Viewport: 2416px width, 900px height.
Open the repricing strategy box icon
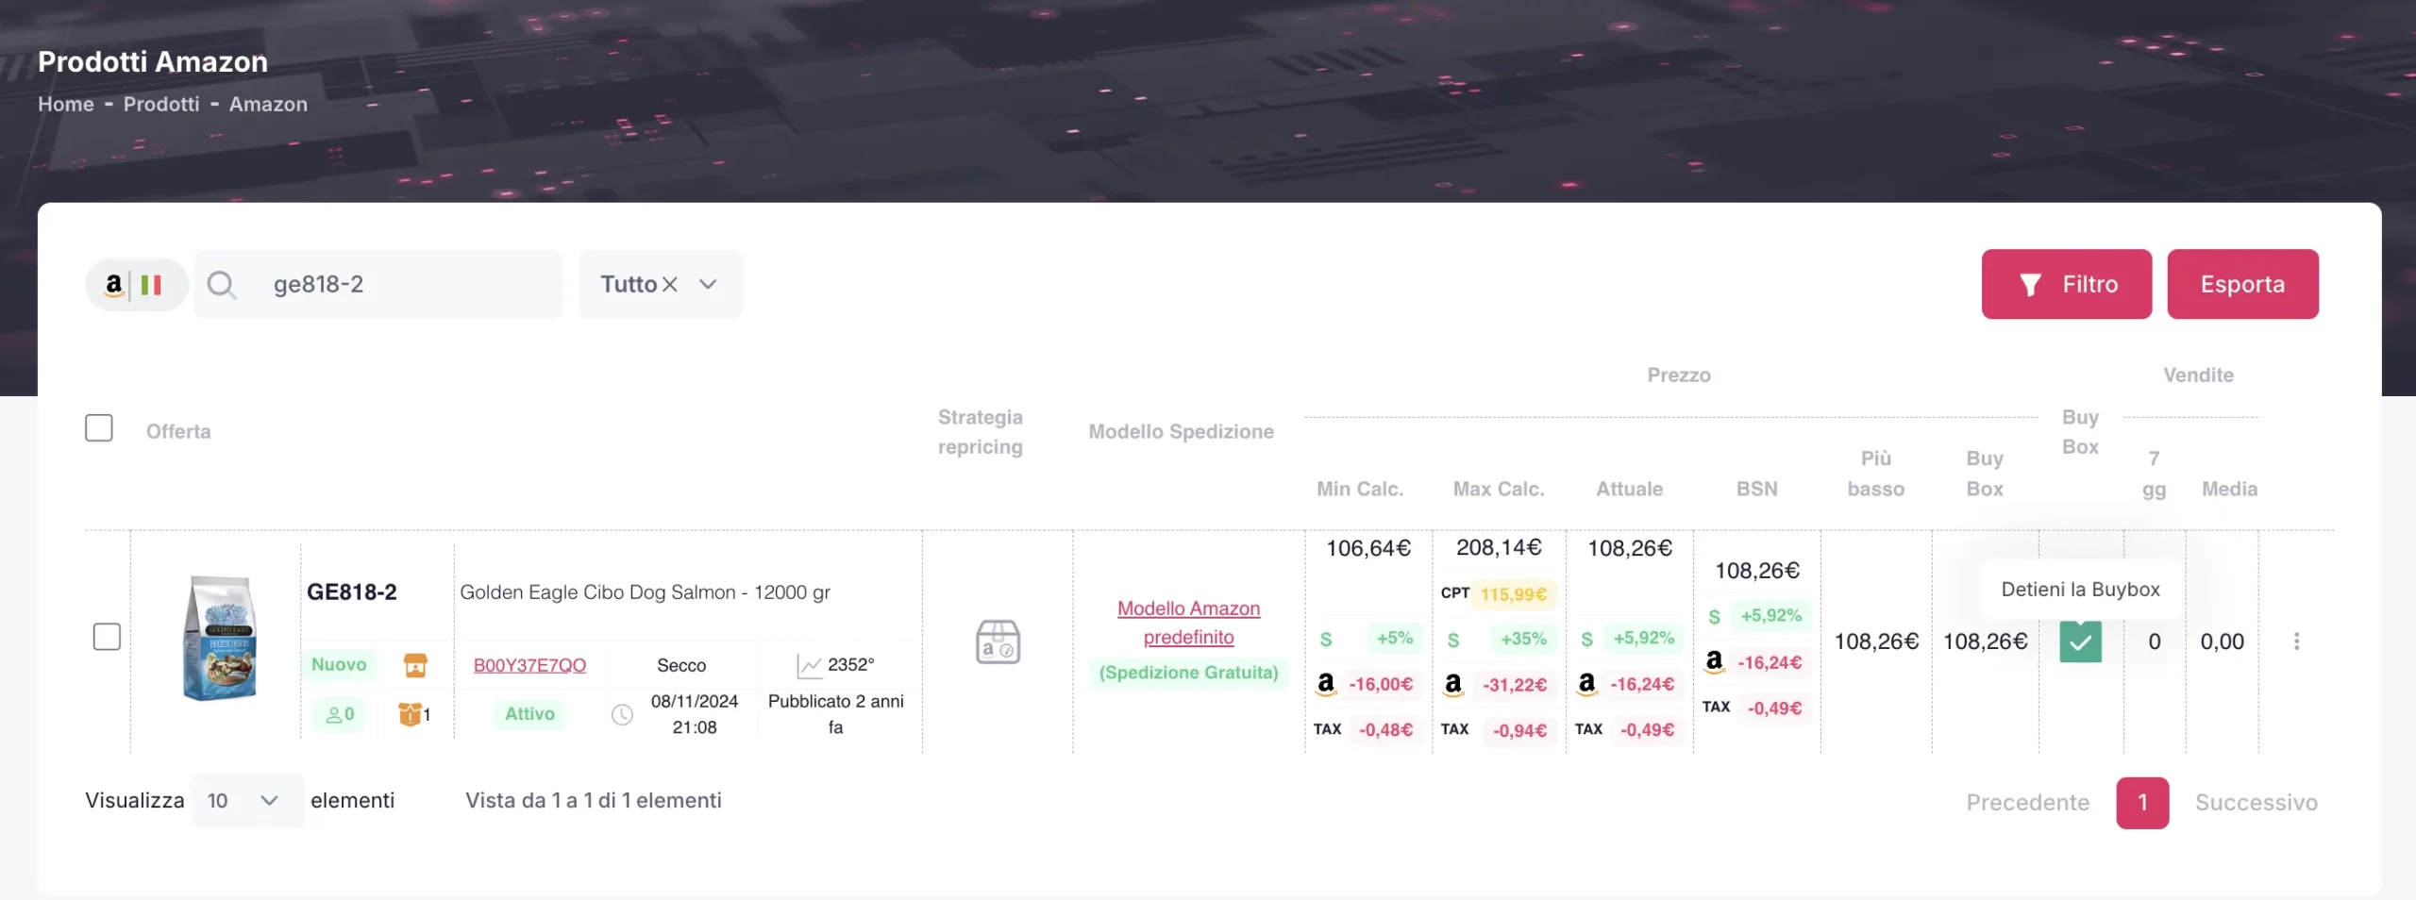click(998, 642)
